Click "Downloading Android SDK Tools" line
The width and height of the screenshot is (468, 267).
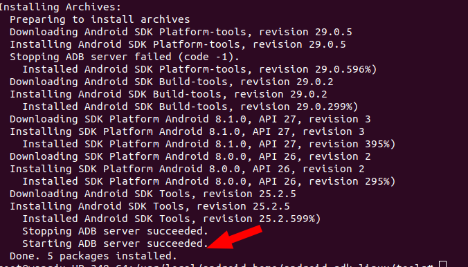[153, 194]
